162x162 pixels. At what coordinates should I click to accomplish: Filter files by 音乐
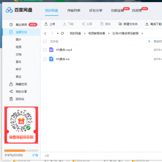coord(18,62)
